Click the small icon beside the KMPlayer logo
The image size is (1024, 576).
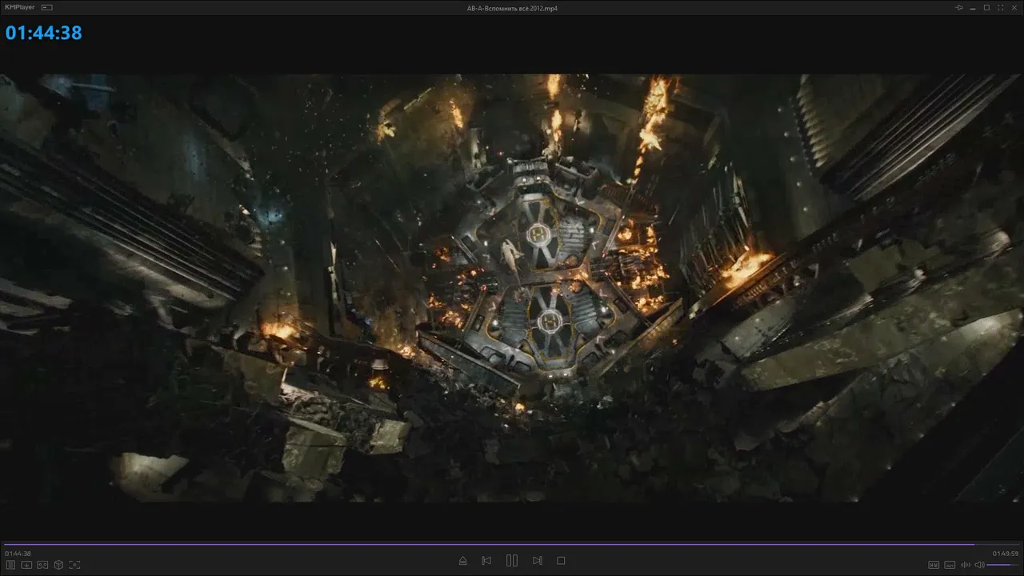pyautogui.click(x=47, y=7)
